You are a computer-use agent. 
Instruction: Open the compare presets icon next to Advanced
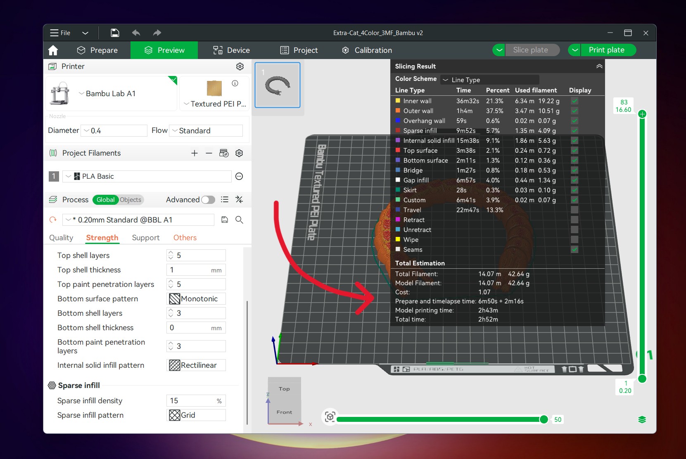pyautogui.click(x=239, y=199)
